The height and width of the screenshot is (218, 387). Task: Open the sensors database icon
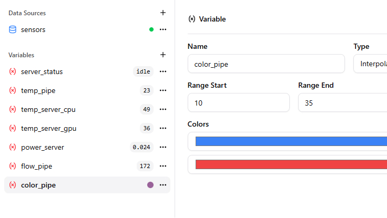[x=13, y=29]
